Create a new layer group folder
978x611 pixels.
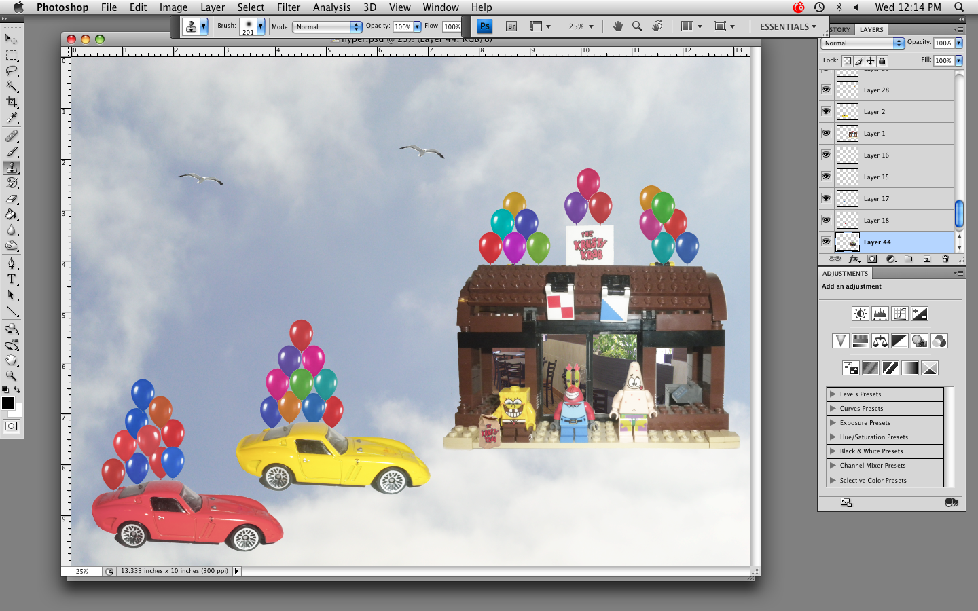click(909, 259)
